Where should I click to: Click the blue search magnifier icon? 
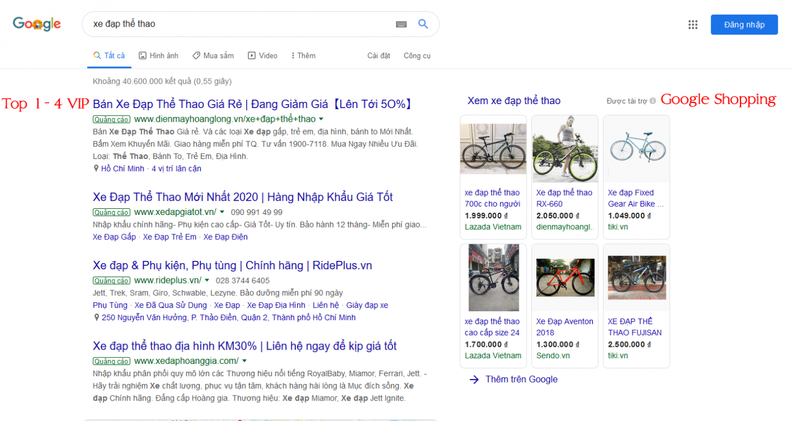423,24
